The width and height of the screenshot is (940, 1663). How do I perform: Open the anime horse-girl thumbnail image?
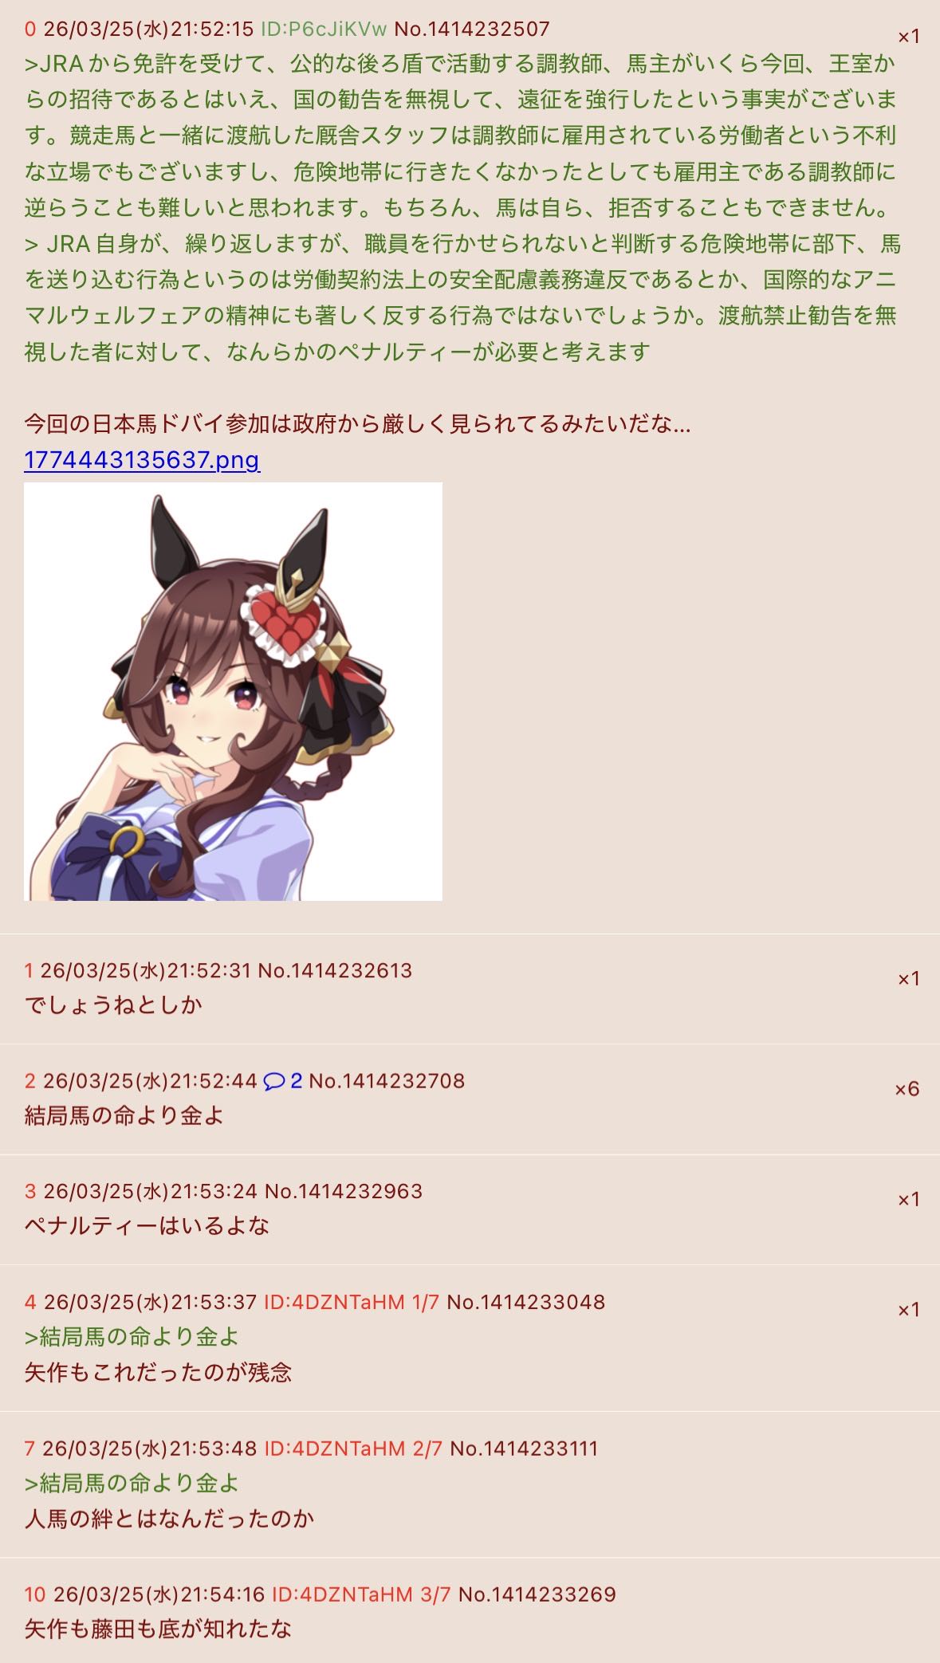(x=233, y=691)
